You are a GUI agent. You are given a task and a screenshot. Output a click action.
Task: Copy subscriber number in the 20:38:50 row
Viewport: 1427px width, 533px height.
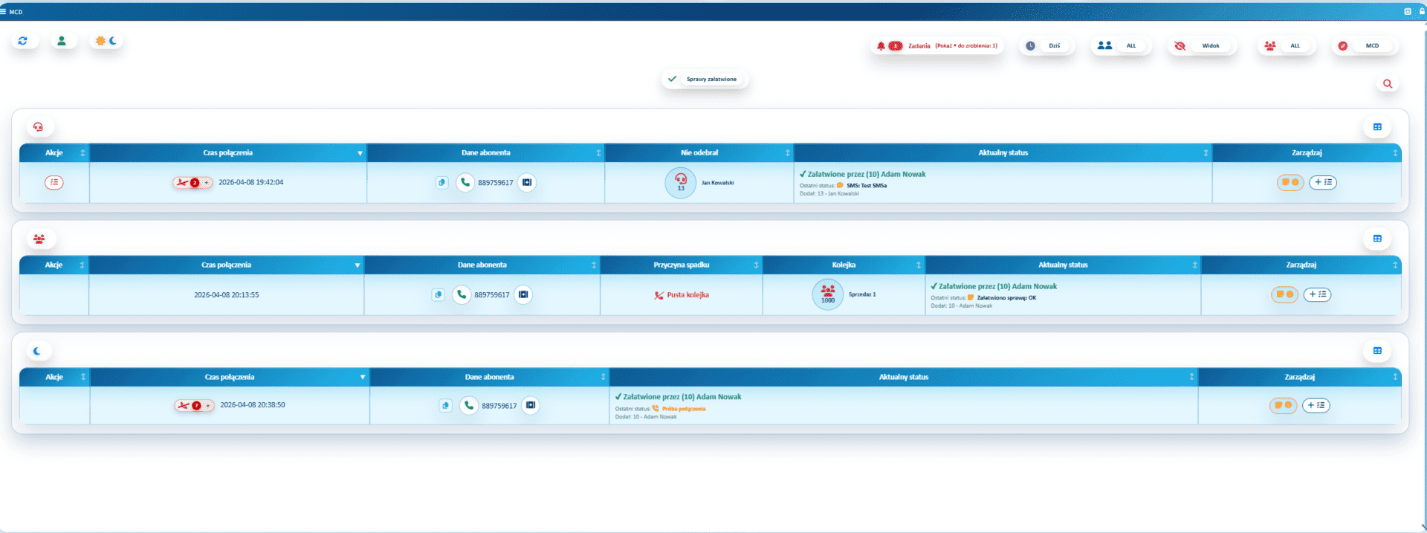[x=445, y=406]
